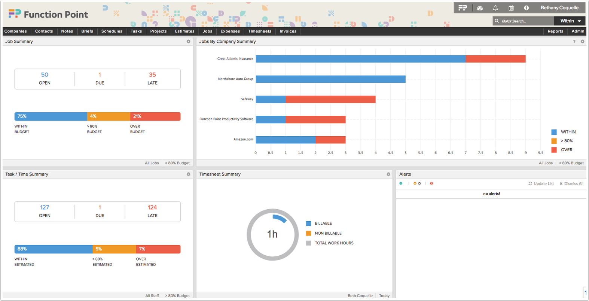Click the Safeway red over bar
This screenshot has width=589, height=301.
point(331,99)
